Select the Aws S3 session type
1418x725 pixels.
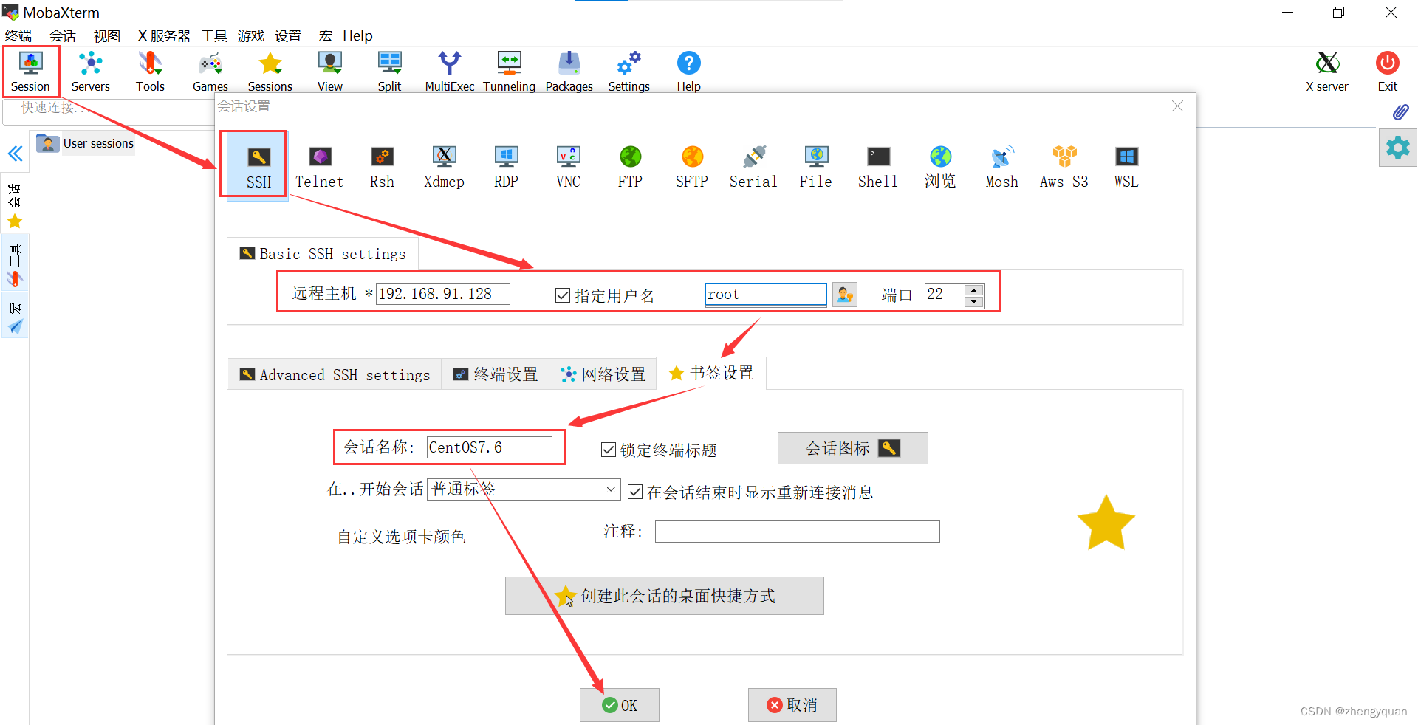[1064, 167]
